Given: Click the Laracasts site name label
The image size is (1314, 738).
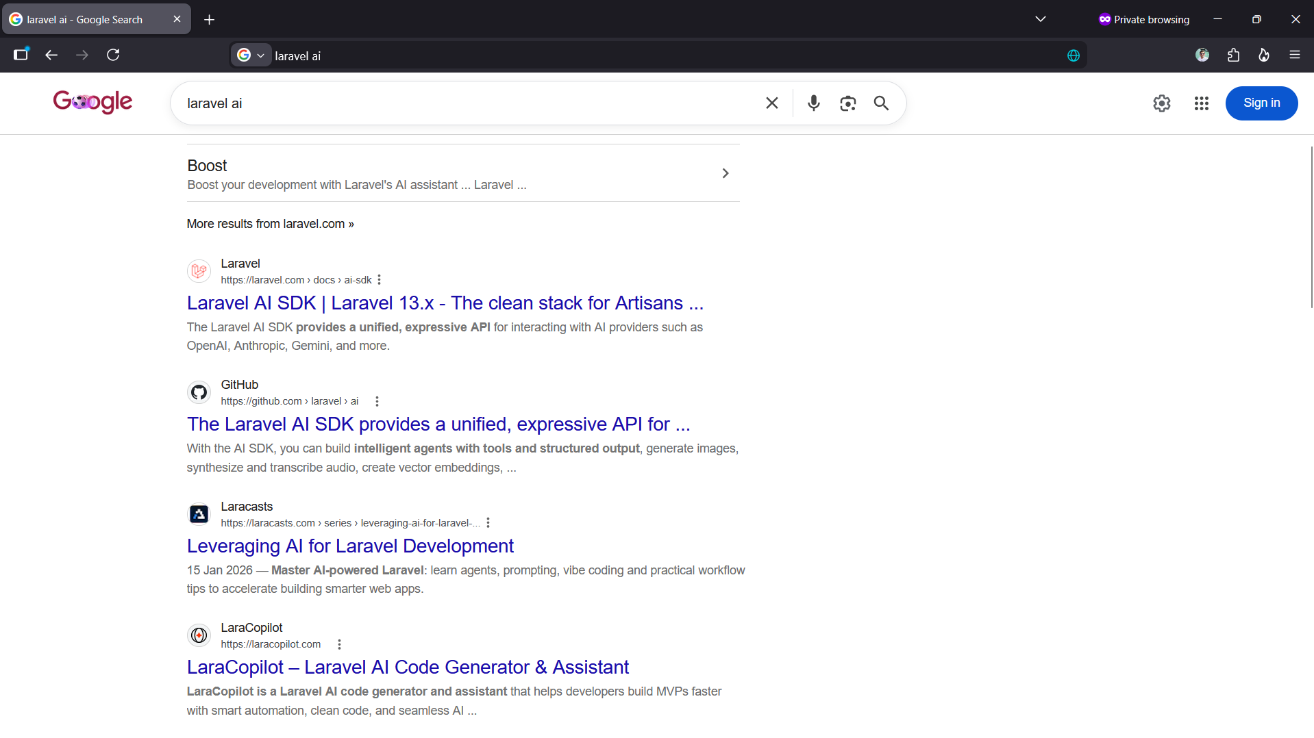Looking at the screenshot, I should point(247,507).
